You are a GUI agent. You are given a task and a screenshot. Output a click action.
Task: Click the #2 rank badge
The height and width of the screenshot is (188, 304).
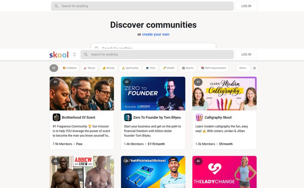(127, 82)
